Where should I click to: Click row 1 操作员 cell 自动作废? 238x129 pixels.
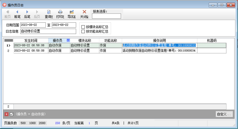pyautogui.click(x=59, y=45)
